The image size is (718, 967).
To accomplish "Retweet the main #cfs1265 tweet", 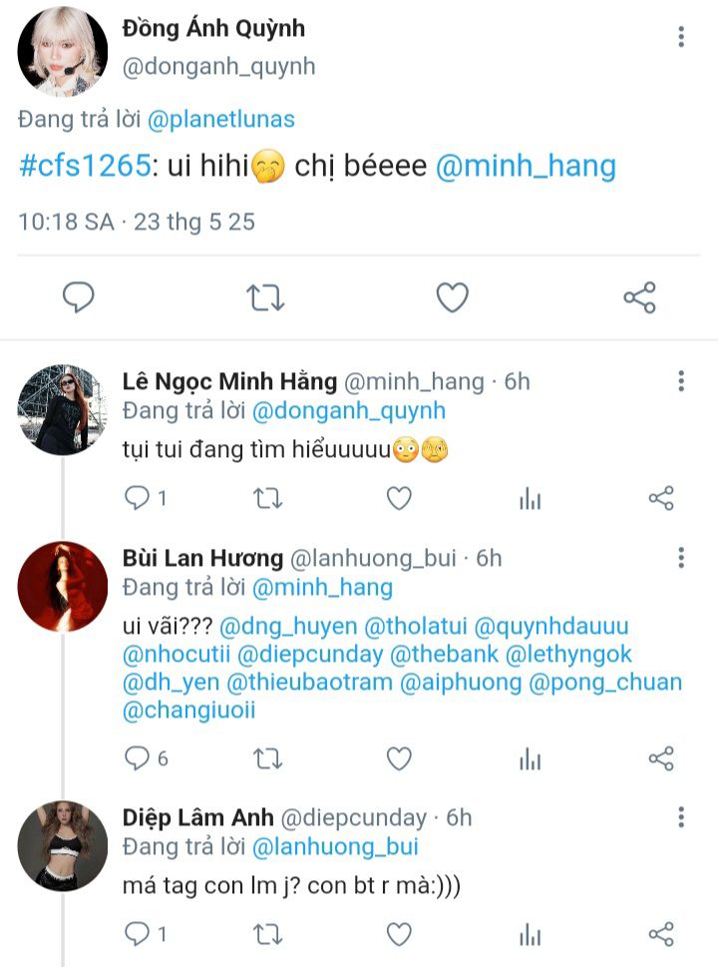I will [266, 297].
